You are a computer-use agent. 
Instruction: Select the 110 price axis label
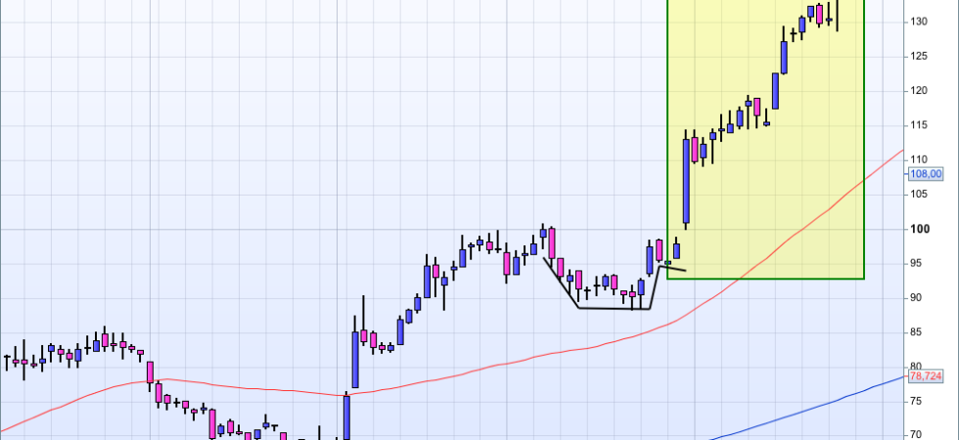(x=919, y=159)
